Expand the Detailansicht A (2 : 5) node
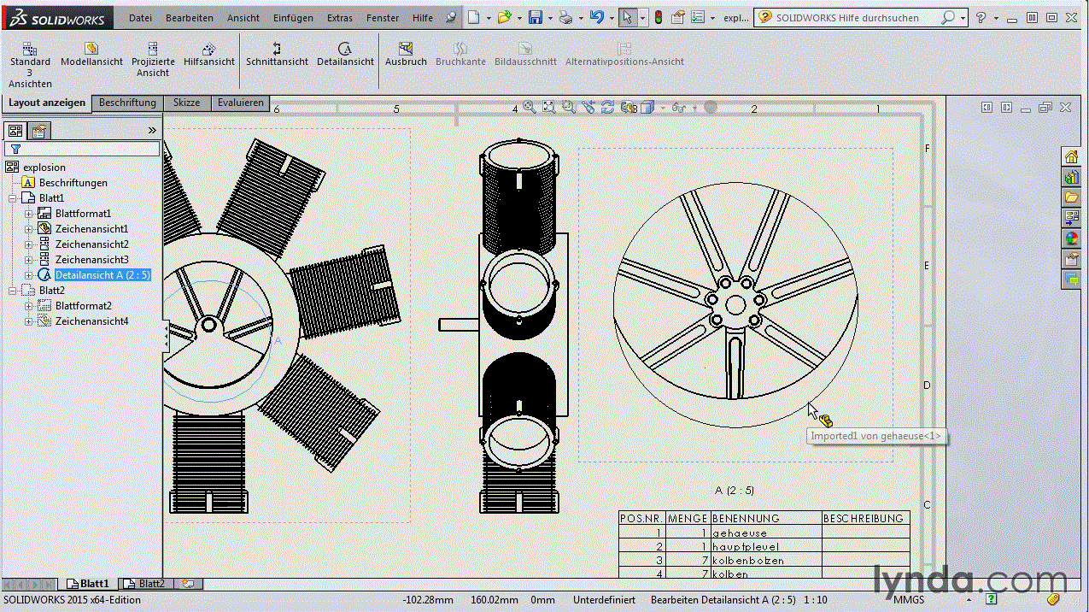Viewport: 1089px width, 612px height. (x=28, y=275)
